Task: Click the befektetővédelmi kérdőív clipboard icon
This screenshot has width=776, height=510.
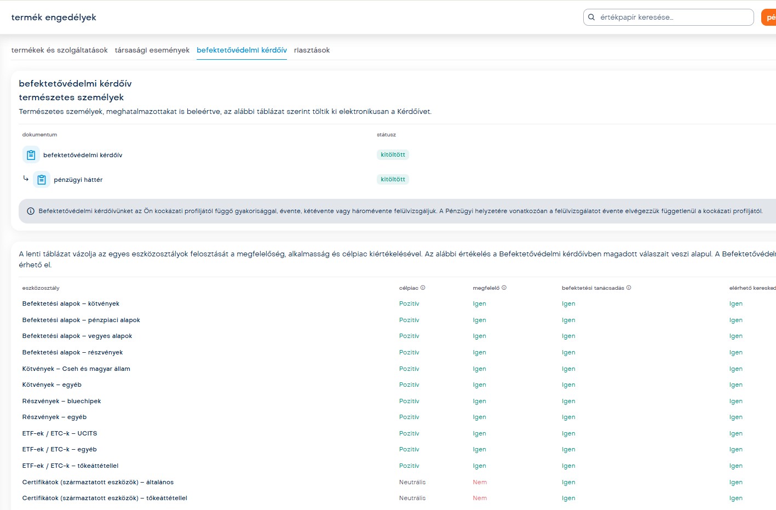Action: [x=31, y=155]
